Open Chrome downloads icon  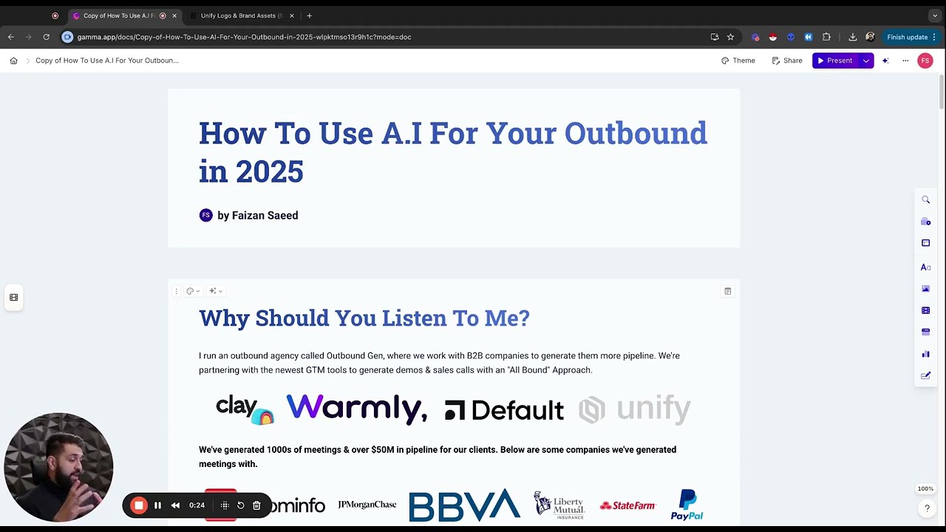[852, 37]
